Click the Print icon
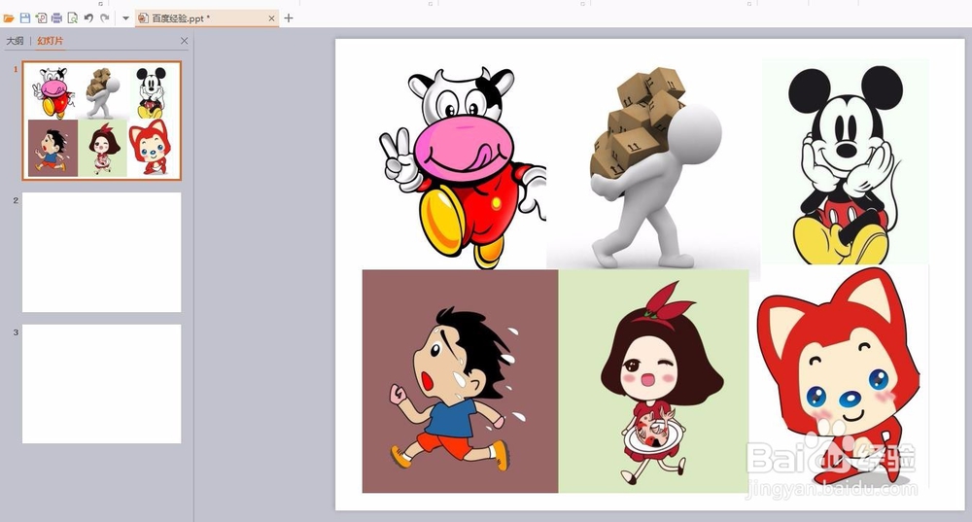Viewport: 972px width, 522px height. pos(56,17)
